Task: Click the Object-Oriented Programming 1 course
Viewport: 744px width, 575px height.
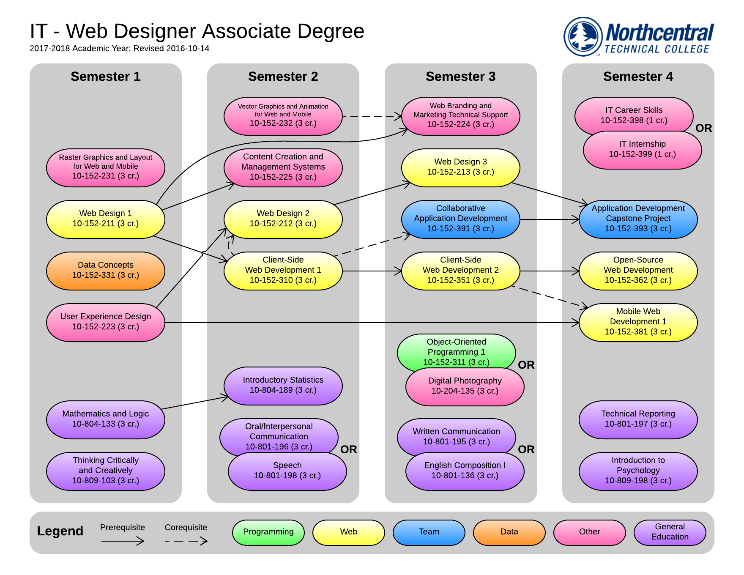Action: click(x=456, y=350)
